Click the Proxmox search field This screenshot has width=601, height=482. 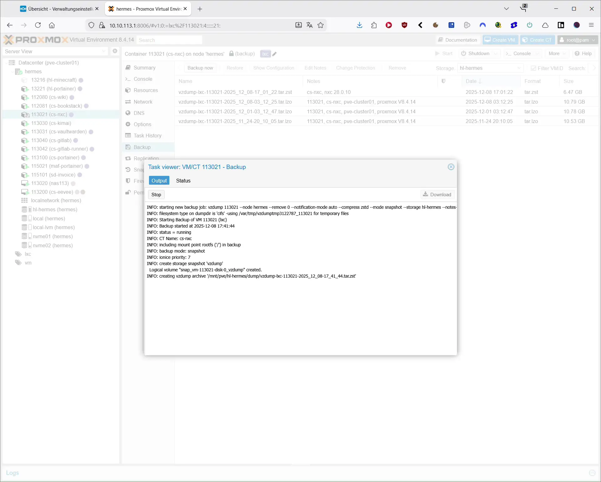point(169,40)
